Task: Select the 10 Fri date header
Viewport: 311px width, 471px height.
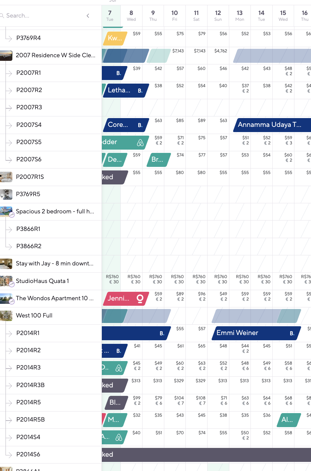Action: click(175, 16)
